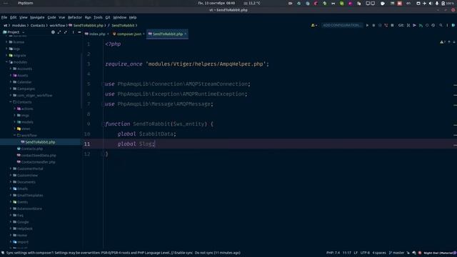
Task: Open the File menu
Action: tap(4, 17)
